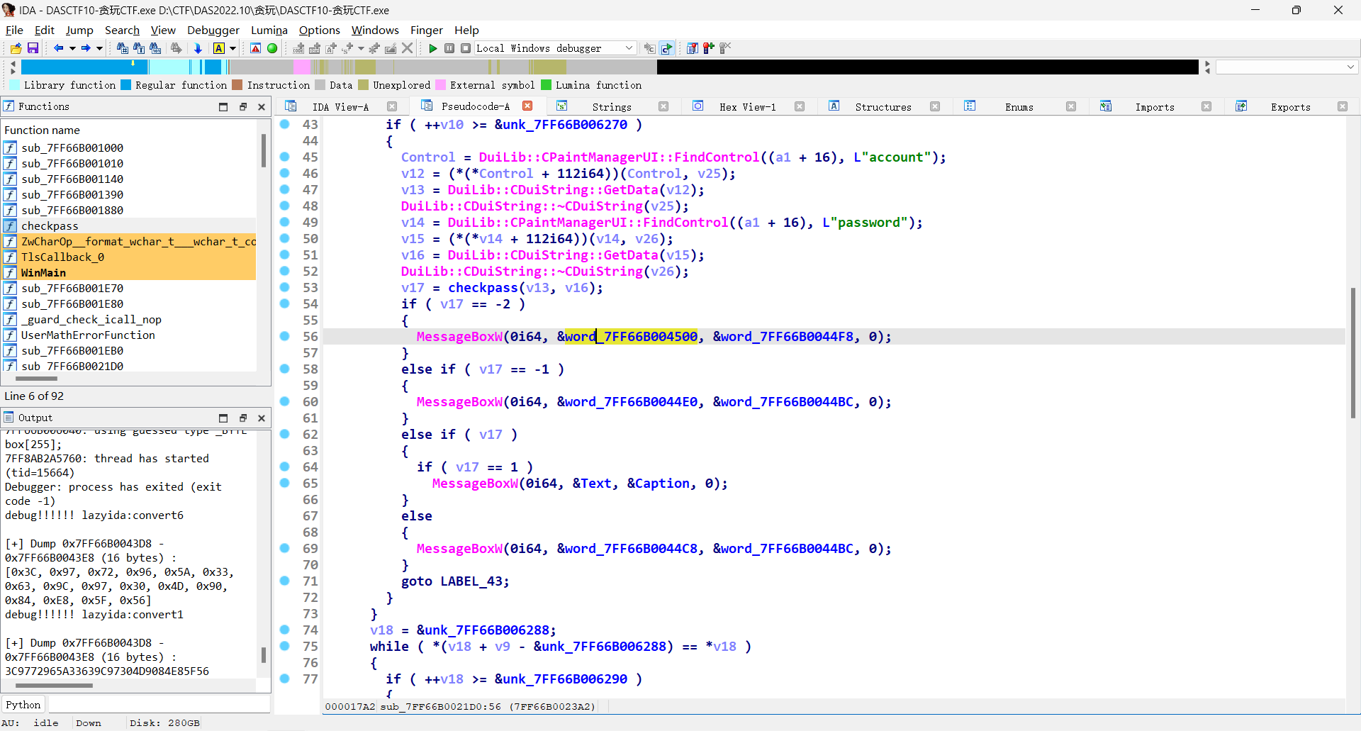Click the green refresh arrow toolbar icon
The width and height of the screenshot is (1361, 731).
coord(666,48)
